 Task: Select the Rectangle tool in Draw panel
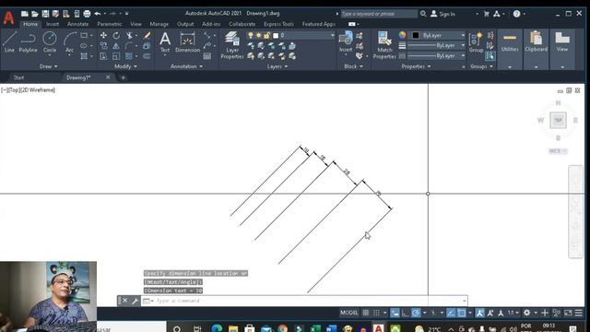[84, 35]
